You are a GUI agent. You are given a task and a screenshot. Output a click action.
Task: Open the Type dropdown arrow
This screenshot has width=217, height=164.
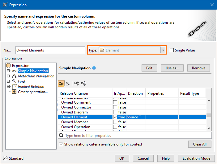click(163, 50)
